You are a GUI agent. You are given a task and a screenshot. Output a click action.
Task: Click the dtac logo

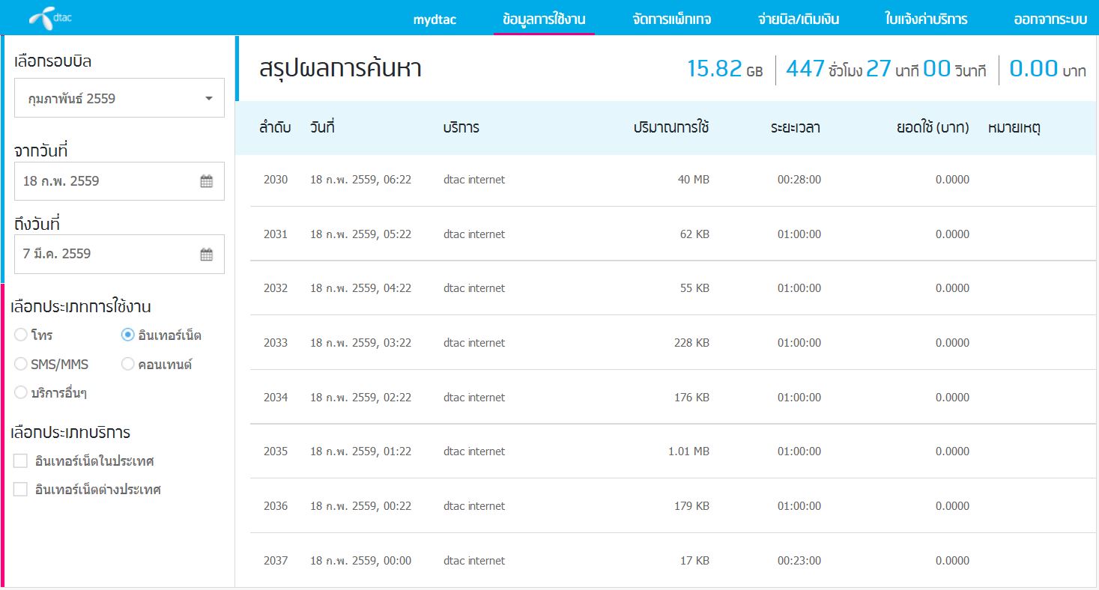50,17
